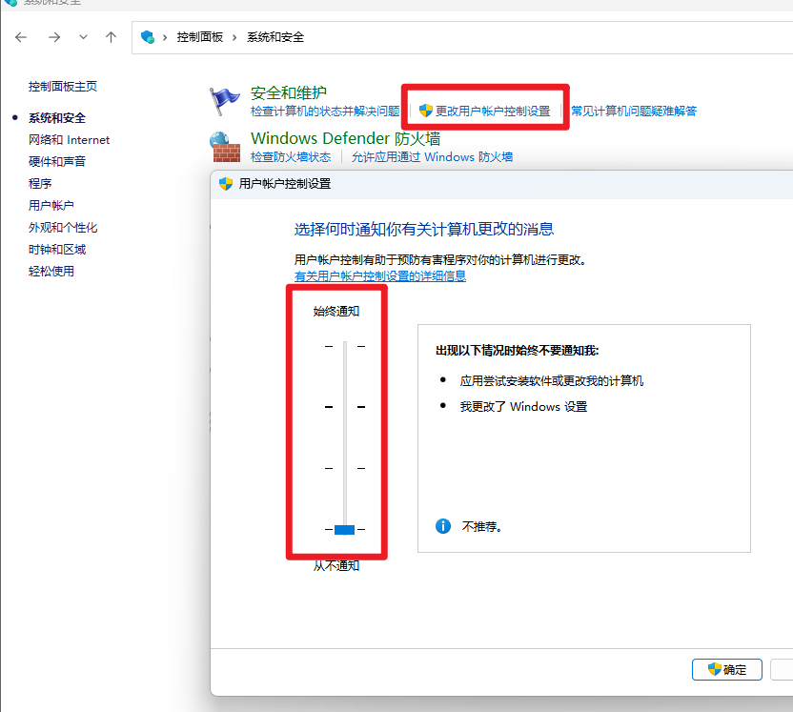Image resolution: width=793 pixels, height=712 pixels.
Task: Click the Up one level arrow
Action: [x=112, y=37]
